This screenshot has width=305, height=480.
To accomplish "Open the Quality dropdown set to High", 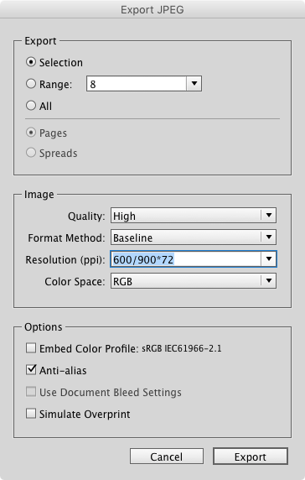I will (x=194, y=216).
